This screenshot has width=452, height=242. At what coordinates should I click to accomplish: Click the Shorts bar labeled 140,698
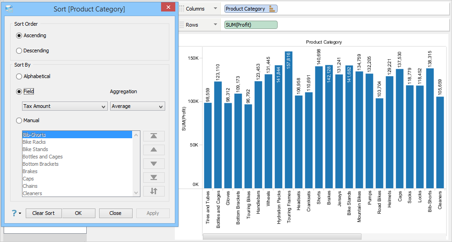[x=319, y=128]
